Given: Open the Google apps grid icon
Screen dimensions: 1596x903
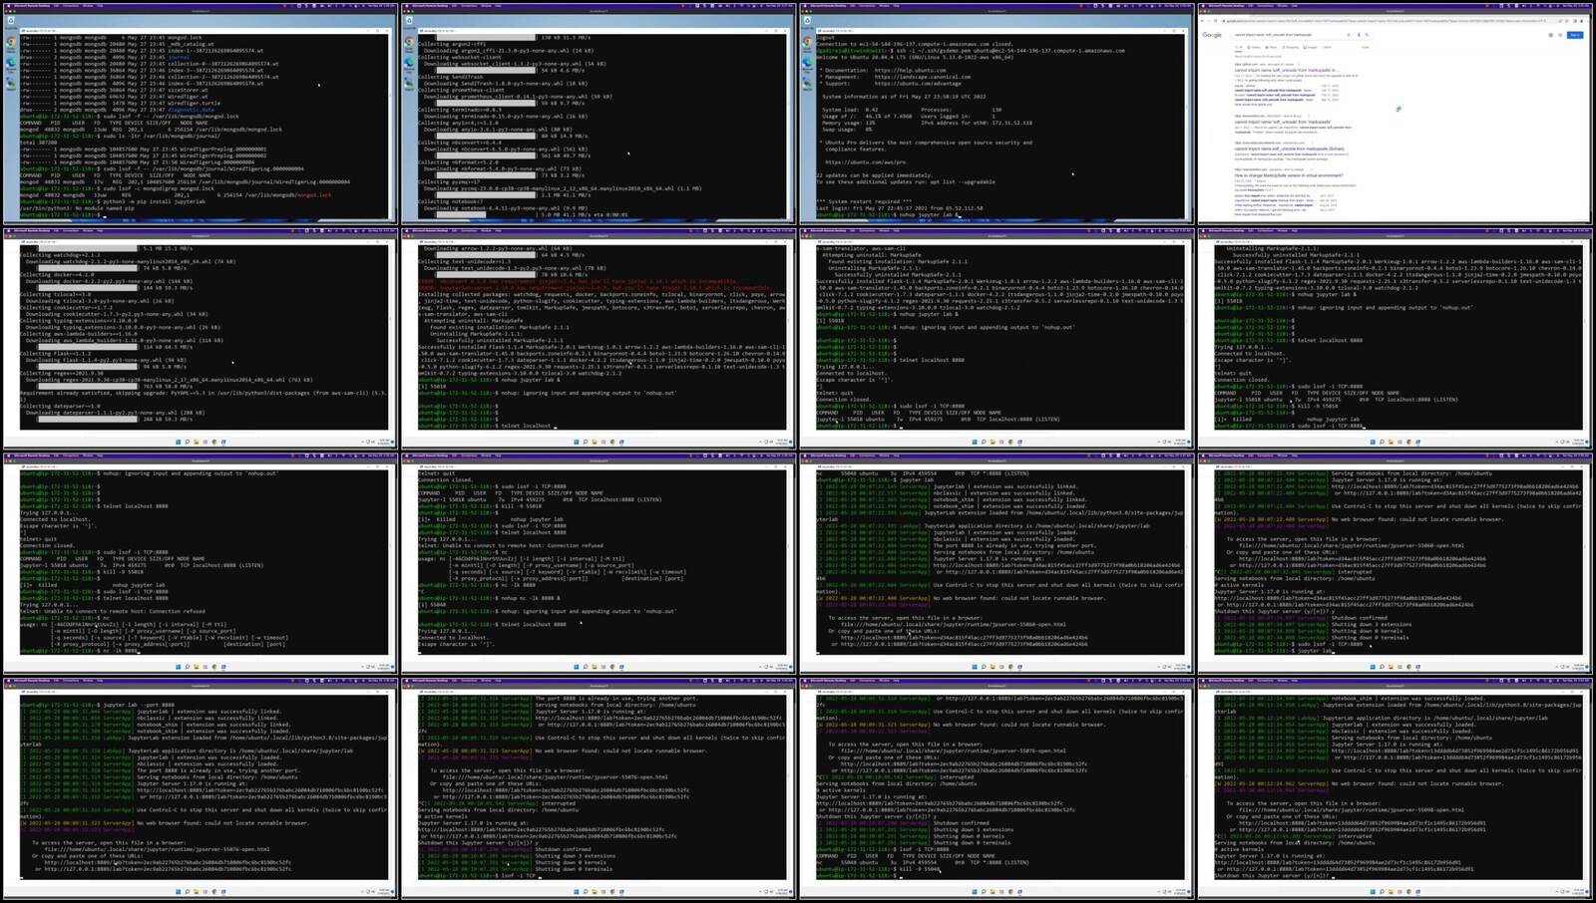Looking at the screenshot, I should 1560,35.
